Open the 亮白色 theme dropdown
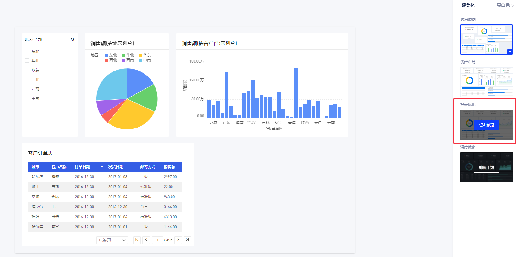The width and height of the screenshot is (520, 257). pyautogui.click(x=505, y=5)
